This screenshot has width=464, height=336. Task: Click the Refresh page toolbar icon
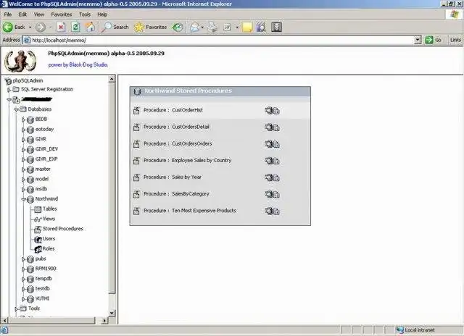point(75,28)
